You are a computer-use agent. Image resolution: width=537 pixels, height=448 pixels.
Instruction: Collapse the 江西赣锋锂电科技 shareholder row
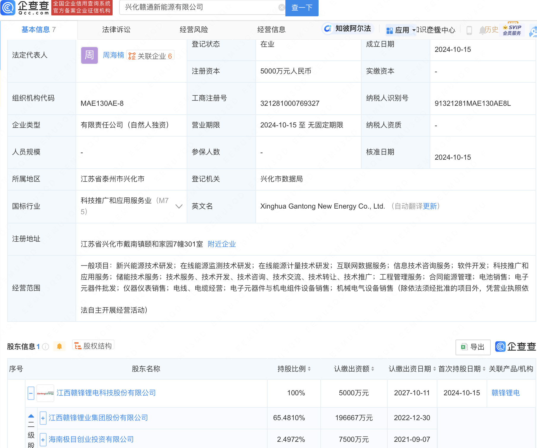click(x=31, y=393)
